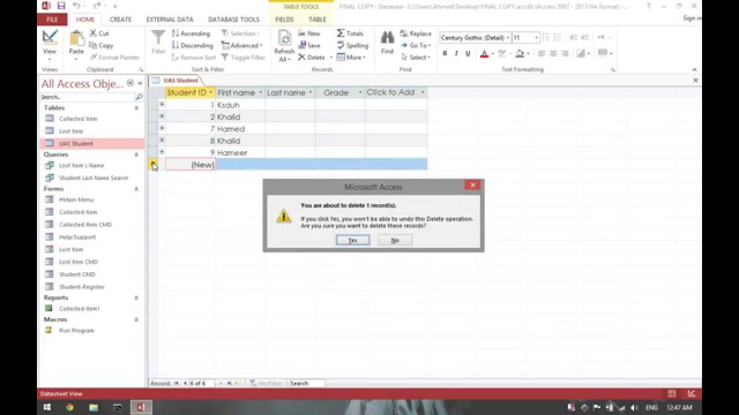This screenshot has width=739, height=415.
Task: Click the Copy icon
Action: [x=102, y=46]
